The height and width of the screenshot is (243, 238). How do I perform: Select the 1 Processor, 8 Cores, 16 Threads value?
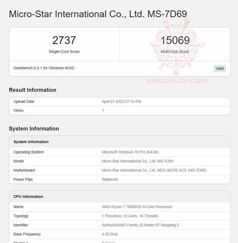(130, 216)
